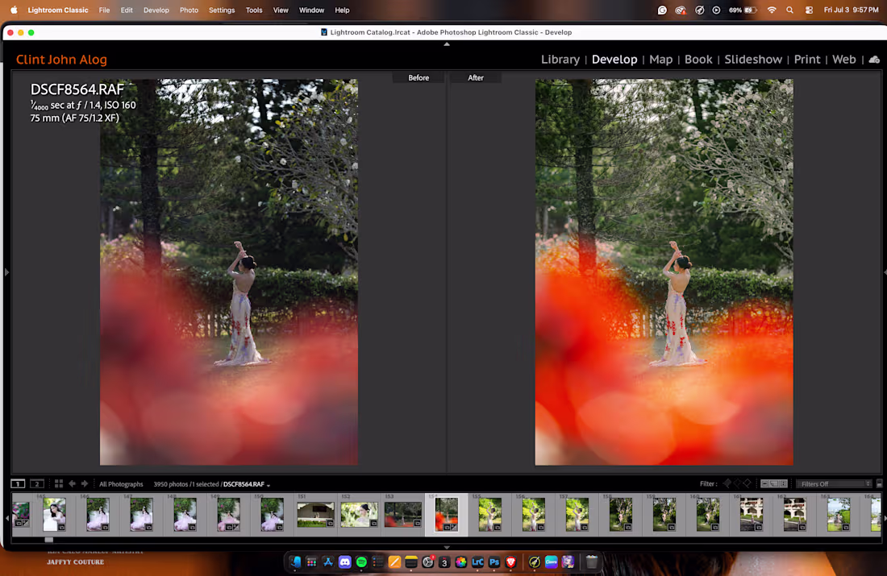Screen dimensions: 887x576
Task: Click the Filter : label in the filmstrip bar
Action: pos(708,484)
